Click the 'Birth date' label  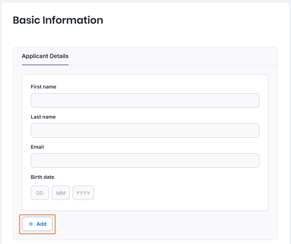coord(42,177)
